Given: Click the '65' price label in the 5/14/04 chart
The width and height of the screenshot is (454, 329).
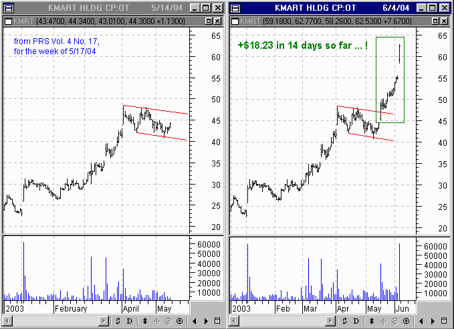Looking at the screenshot, I should click(216, 36).
